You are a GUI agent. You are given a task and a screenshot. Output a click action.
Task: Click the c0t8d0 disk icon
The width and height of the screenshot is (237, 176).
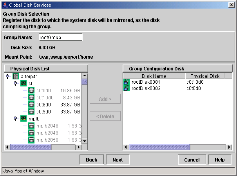(x=31, y=104)
